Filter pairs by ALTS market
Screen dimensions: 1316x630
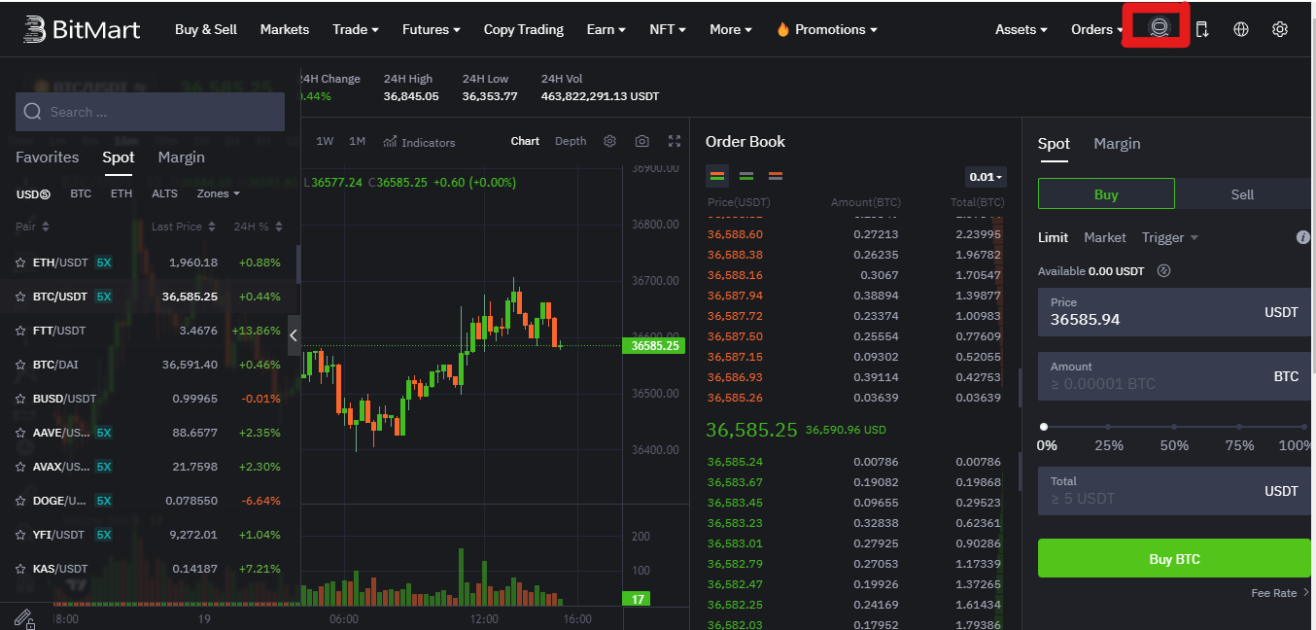tap(165, 193)
